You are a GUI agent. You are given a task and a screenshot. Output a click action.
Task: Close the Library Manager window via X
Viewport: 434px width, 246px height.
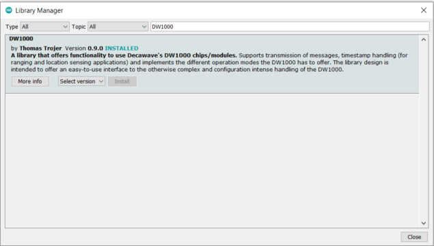tap(424, 10)
